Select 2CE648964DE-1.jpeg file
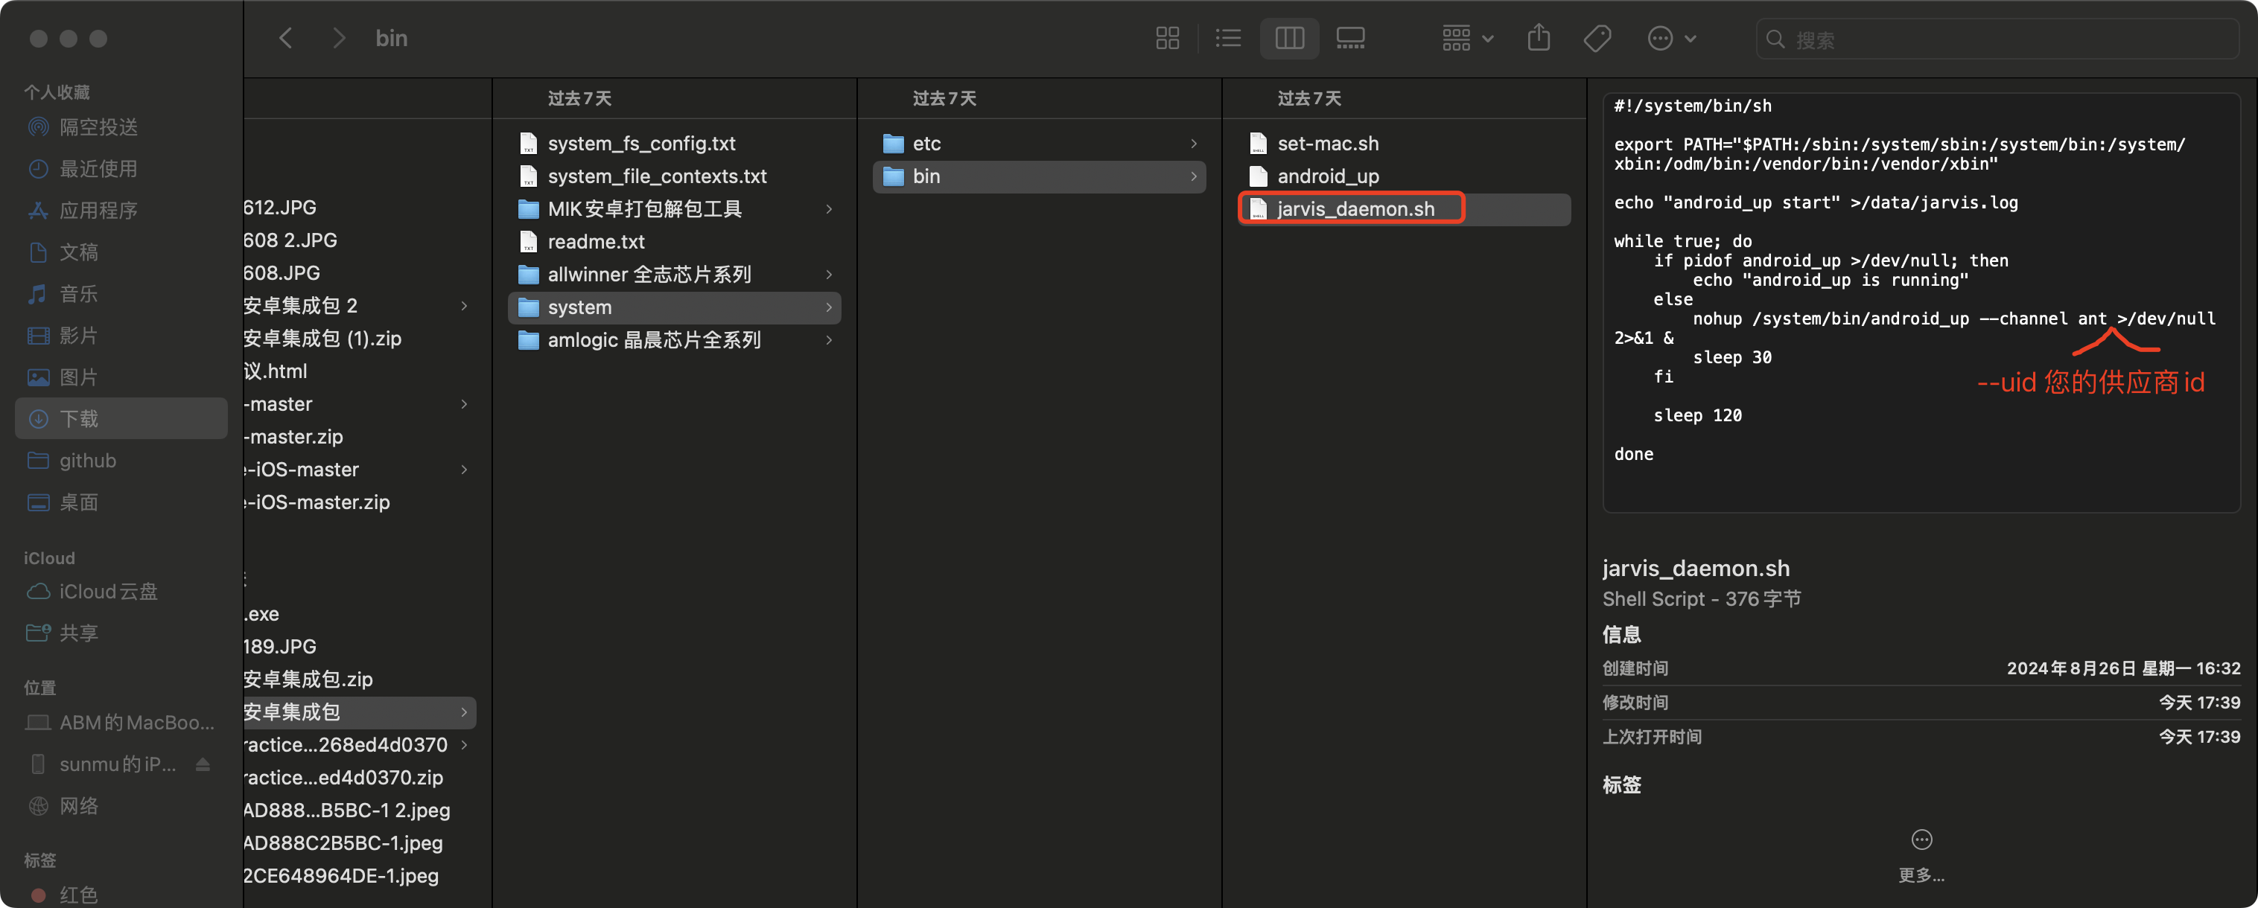Screen dimensions: 2258x908 point(360,877)
